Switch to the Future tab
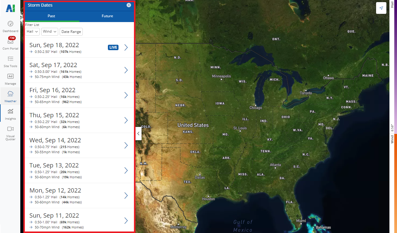Viewport: 397px width, 233px height. pos(107,16)
